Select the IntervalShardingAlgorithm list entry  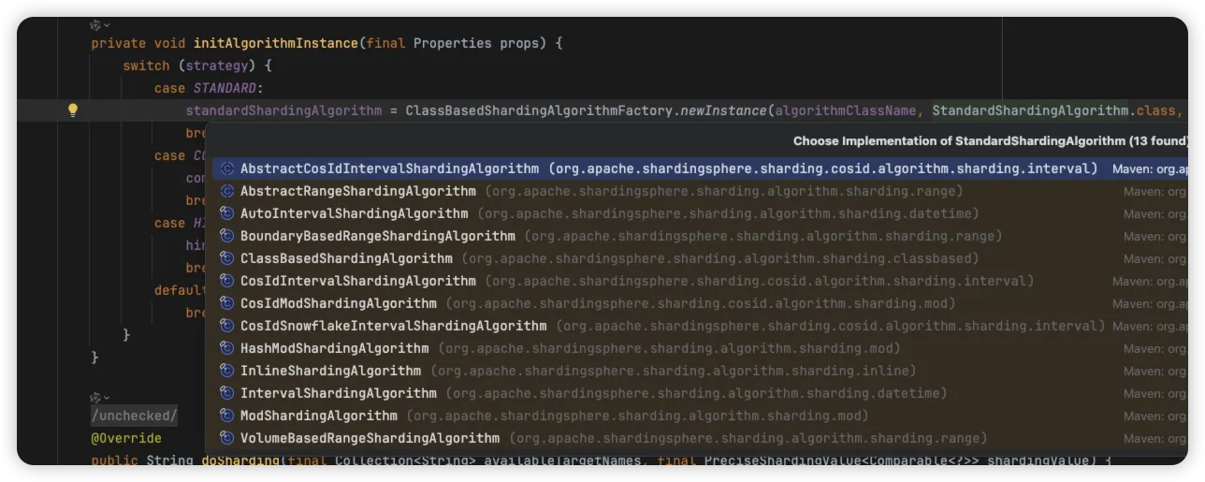click(338, 393)
